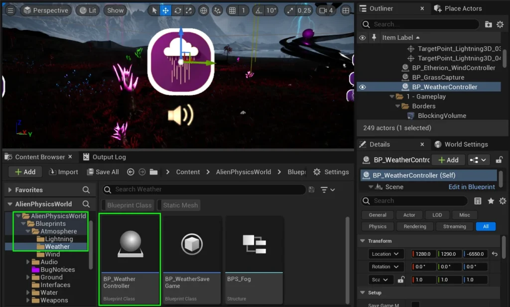Open the Location type dropdown

tap(385, 254)
